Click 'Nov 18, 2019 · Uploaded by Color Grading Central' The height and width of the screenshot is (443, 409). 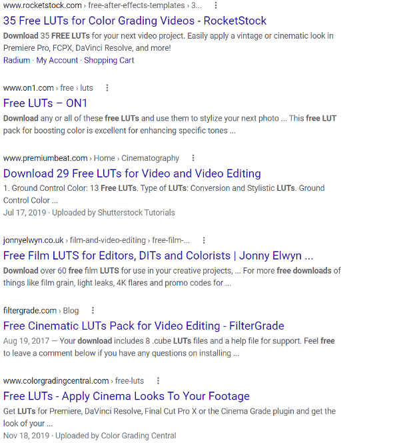[89, 436]
